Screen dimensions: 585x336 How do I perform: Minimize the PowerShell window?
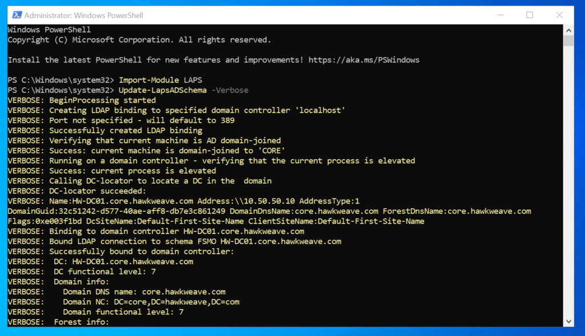pos(502,15)
